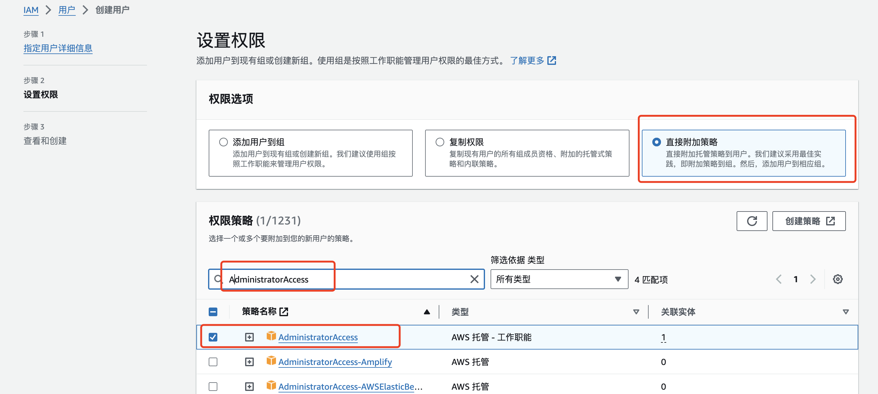Sort by 类型 column arrow

pyautogui.click(x=636, y=312)
